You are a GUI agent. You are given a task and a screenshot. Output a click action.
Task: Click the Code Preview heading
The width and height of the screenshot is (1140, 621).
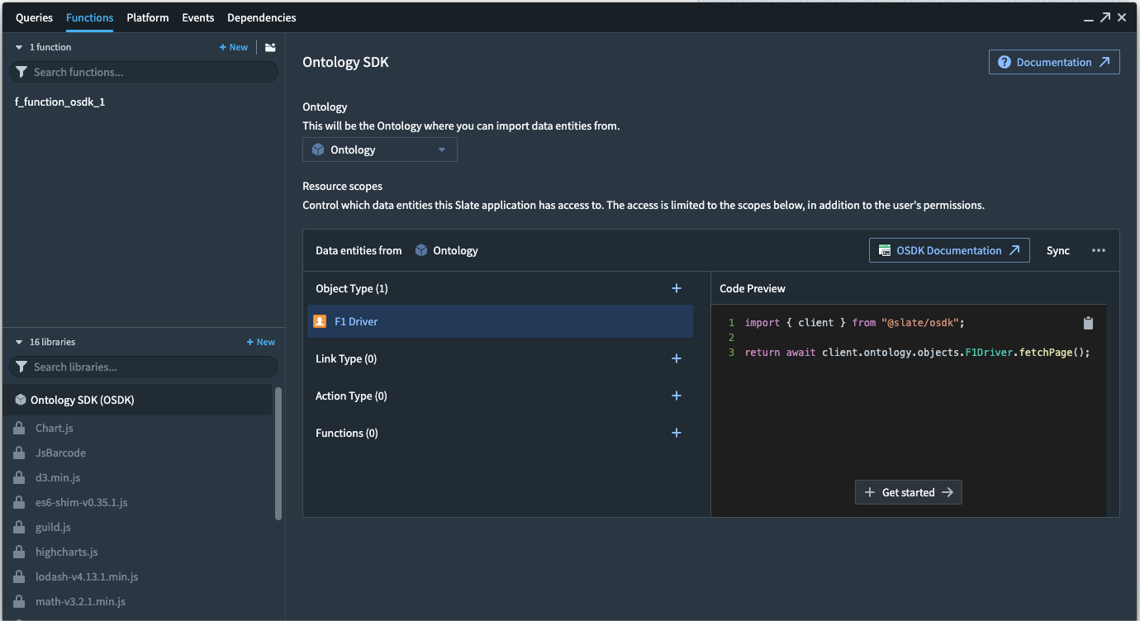coord(753,288)
